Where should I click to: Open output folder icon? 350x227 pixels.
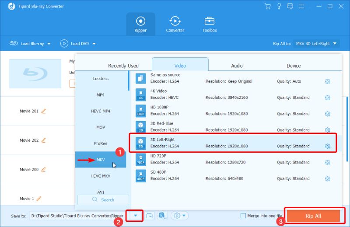[150, 216]
